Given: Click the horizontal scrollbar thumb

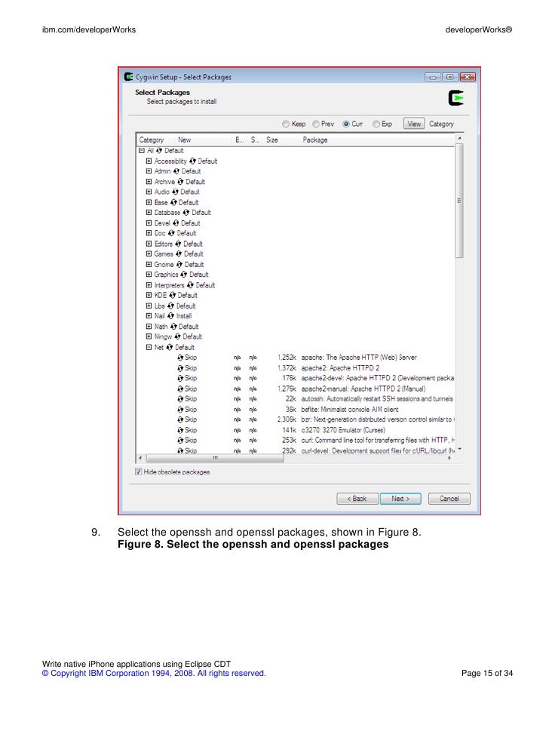Looking at the screenshot, I should click(215, 458).
